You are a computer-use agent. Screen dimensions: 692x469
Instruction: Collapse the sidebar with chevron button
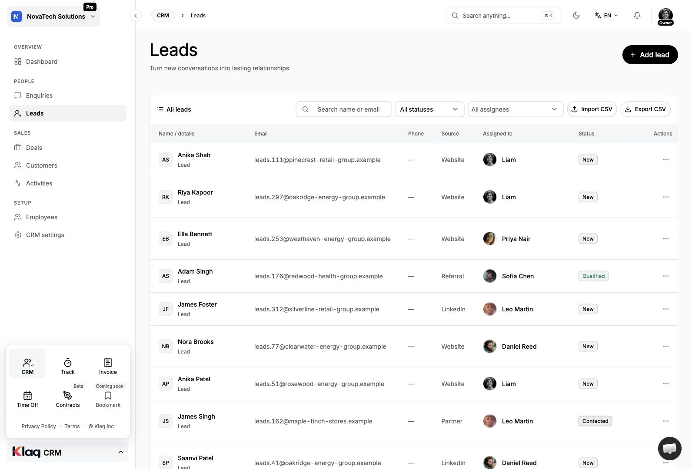[x=136, y=16]
